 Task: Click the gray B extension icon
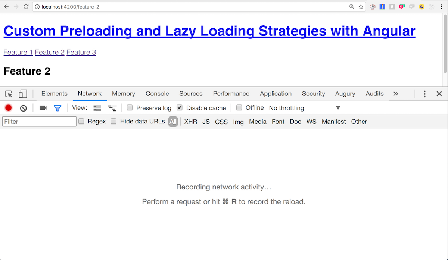392,7
